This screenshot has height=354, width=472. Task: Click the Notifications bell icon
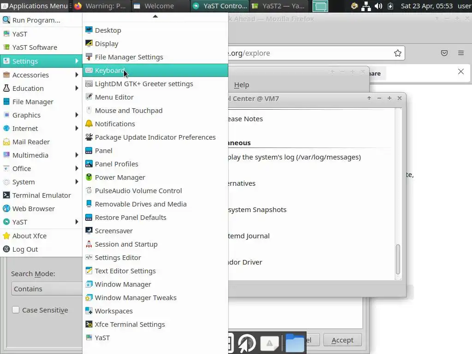pyautogui.click(x=89, y=124)
